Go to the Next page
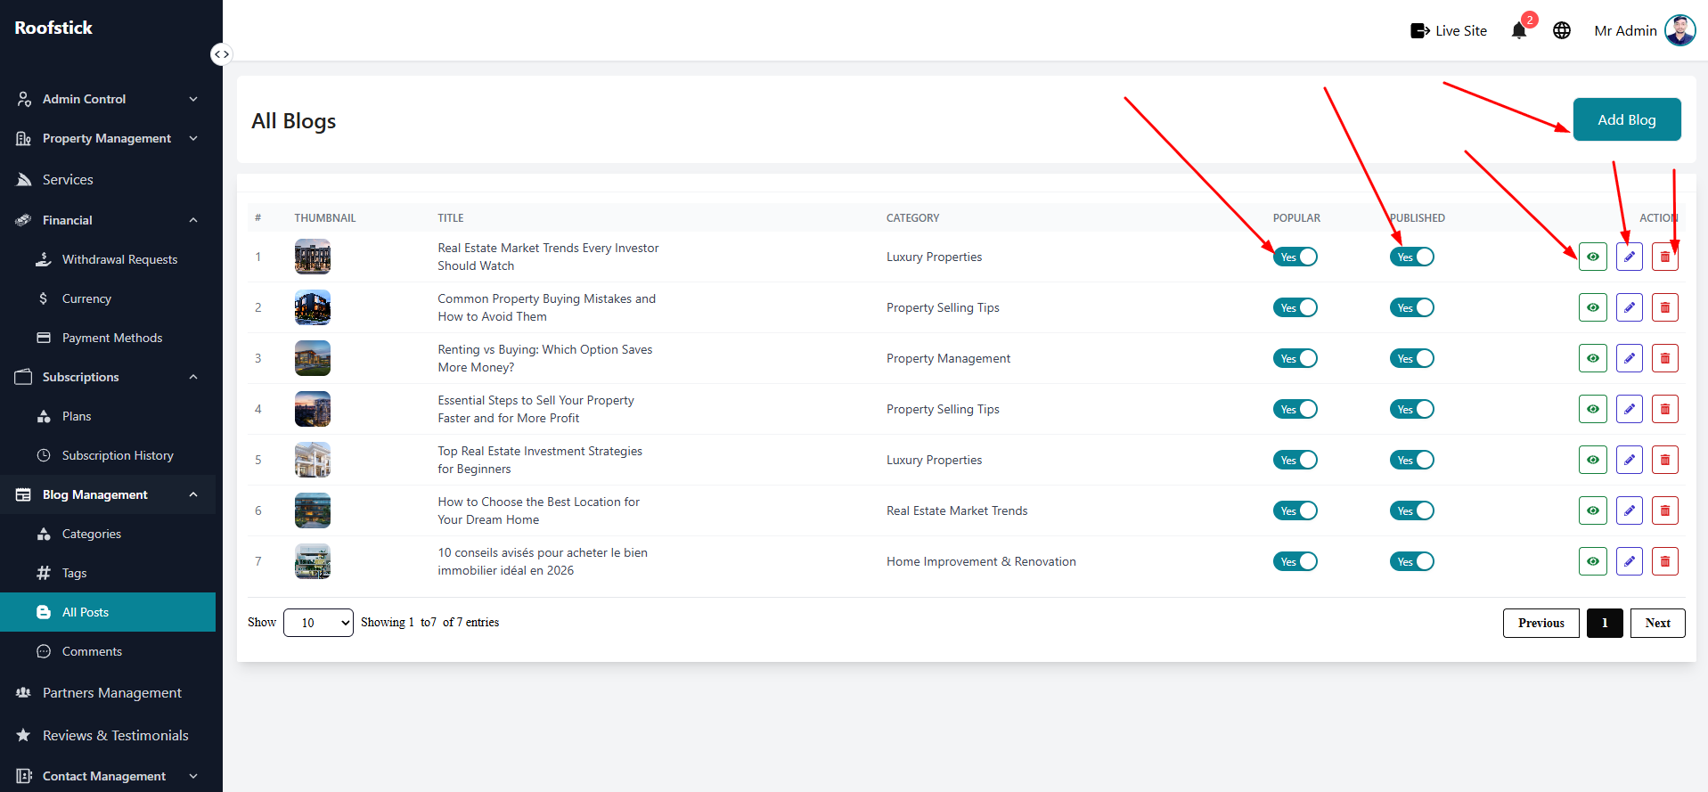Screen dimensions: 1708x792 pyautogui.click(x=1658, y=623)
